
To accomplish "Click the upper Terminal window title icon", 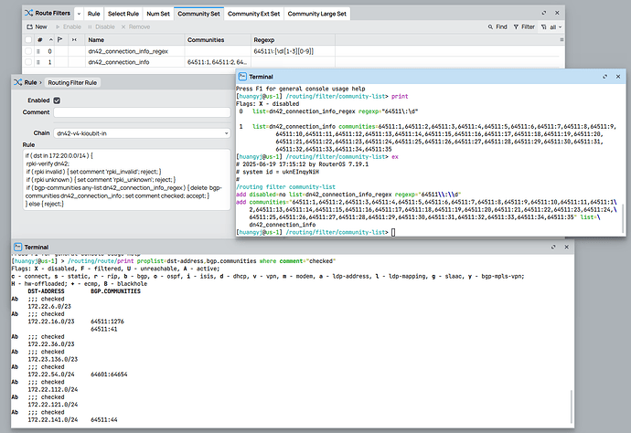I will click(x=242, y=77).
